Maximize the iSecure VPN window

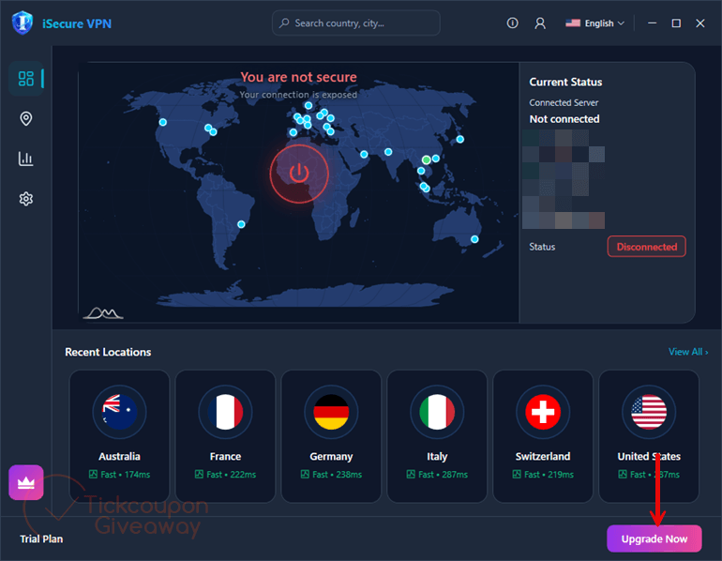click(676, 23)
